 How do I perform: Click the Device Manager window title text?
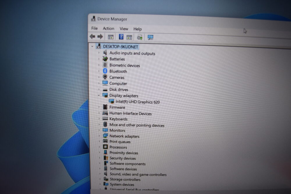(x=112, y=19)
